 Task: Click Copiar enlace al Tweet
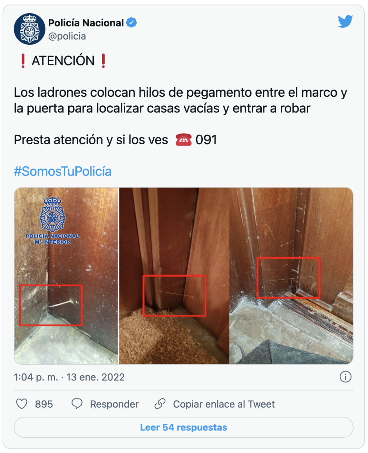(x=224, y=404)
